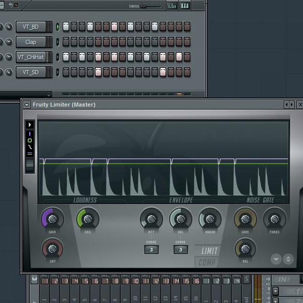
Task: Open the graph editor in step sequencer
Action: point(172,6)
